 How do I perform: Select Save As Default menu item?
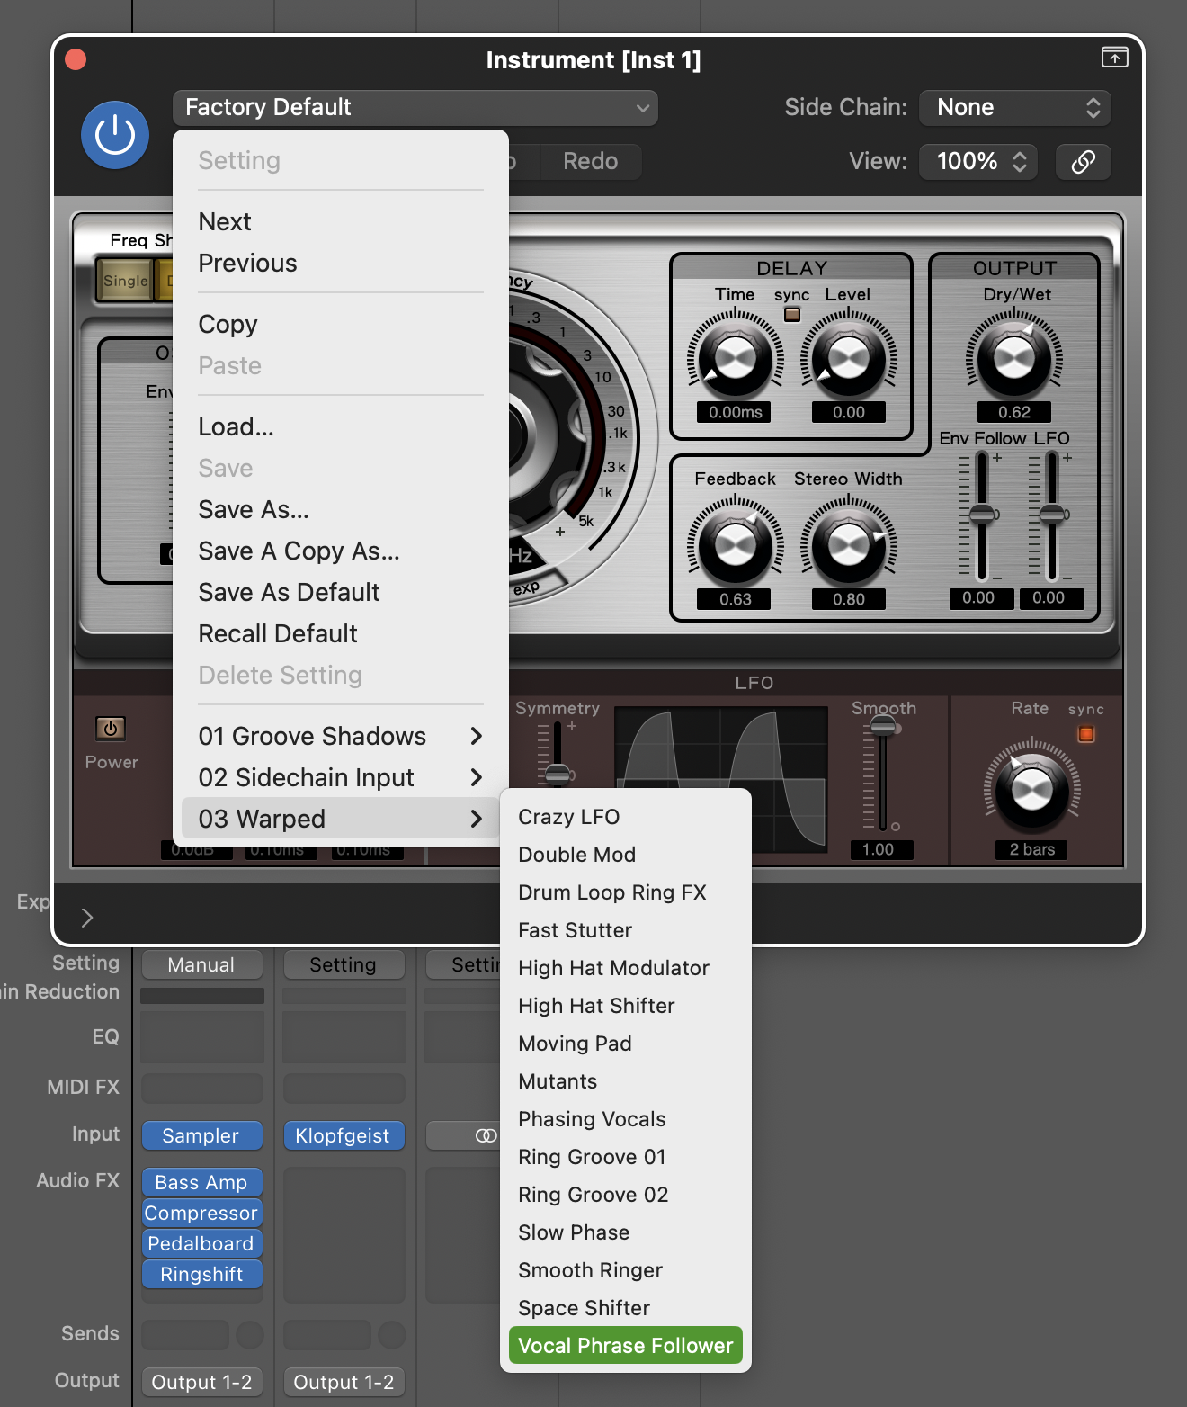coord(341,592)
